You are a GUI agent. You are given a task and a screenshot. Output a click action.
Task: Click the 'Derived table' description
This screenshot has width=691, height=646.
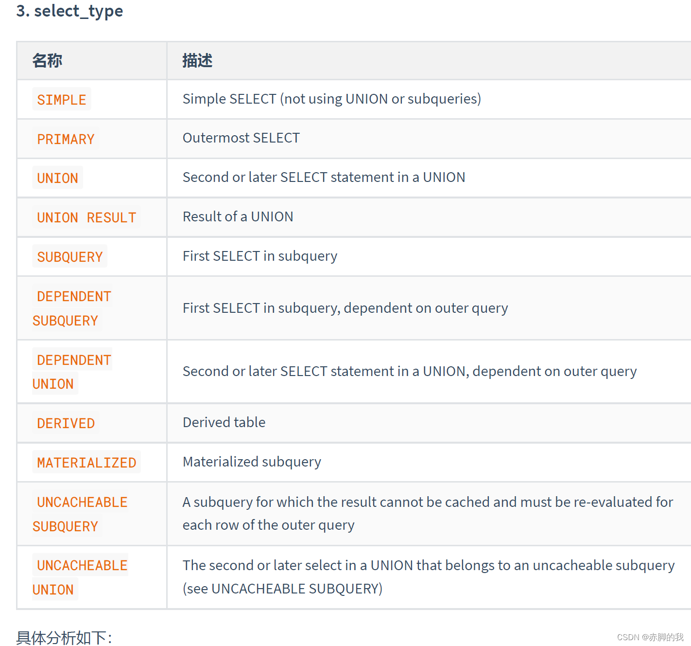pos(224,422)
